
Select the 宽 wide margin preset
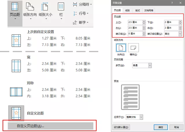point(51,64)
